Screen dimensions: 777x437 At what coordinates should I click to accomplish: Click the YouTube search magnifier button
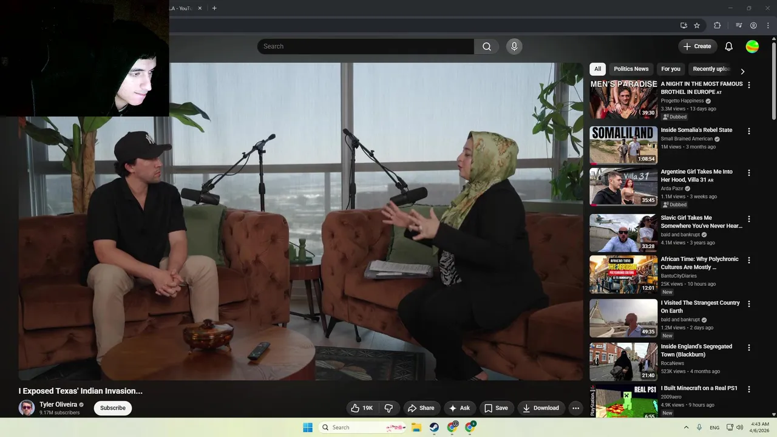(487, 46)
